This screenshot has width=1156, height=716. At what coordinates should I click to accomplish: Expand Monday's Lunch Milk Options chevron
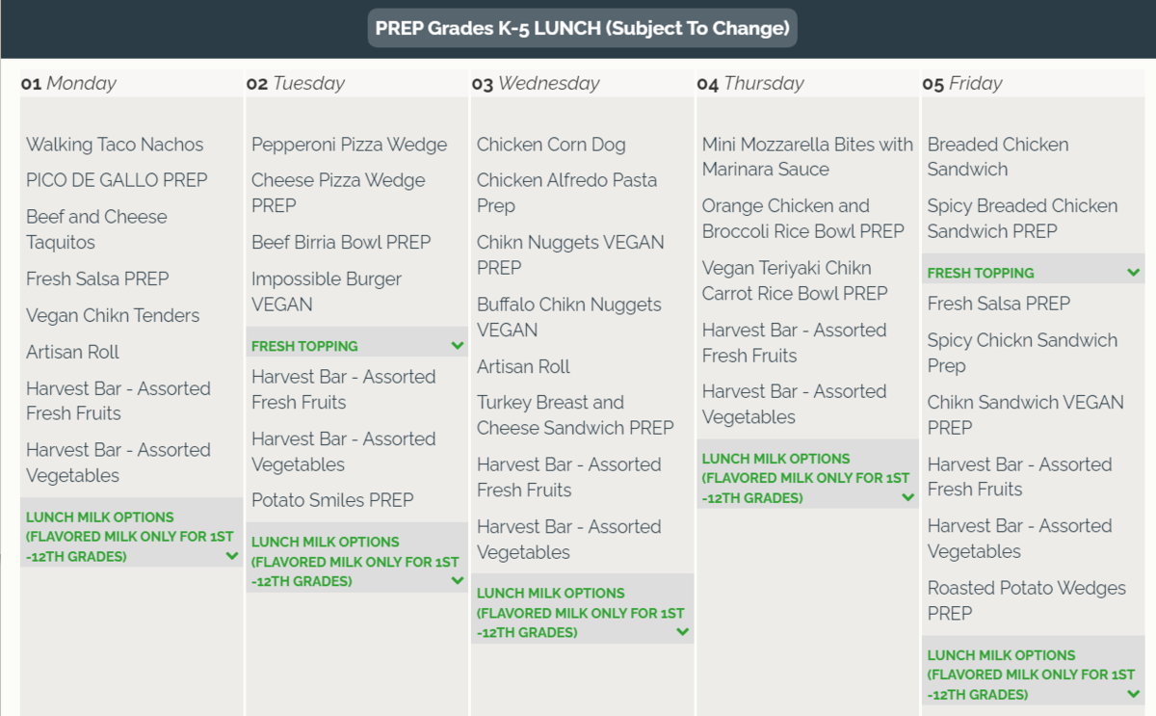[x=231, y=556]
